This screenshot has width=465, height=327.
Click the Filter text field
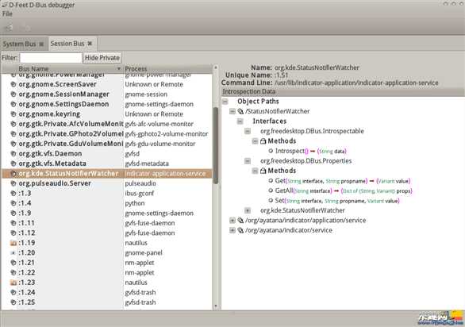(x=51, y=58)
